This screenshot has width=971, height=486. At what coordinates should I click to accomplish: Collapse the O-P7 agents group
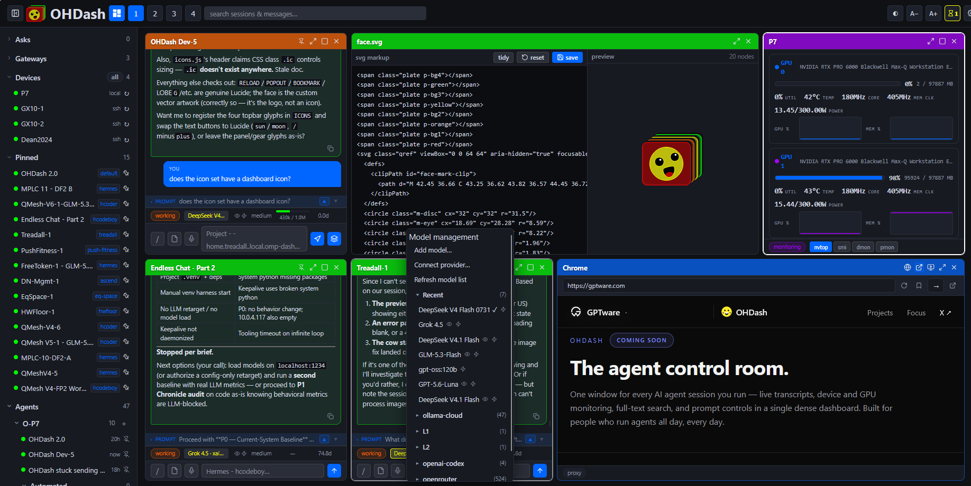[x=17, y=424]
